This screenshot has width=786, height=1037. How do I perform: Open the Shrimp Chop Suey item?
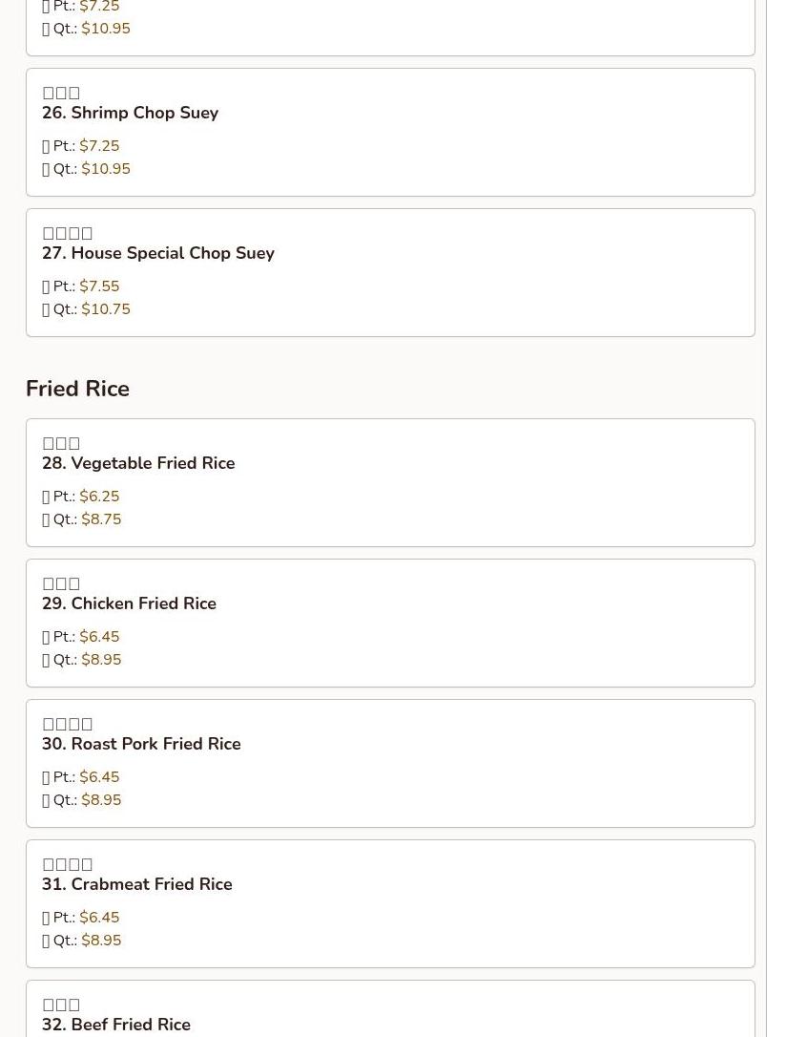point(130,113)
